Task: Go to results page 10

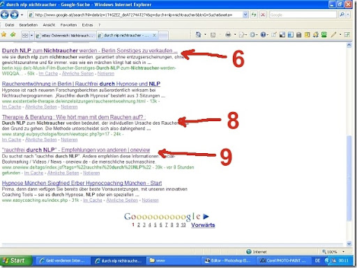Action: click(x=183, y=225)
